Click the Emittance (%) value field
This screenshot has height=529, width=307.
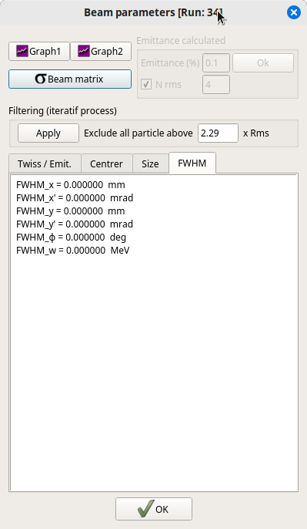click(216, 62)
